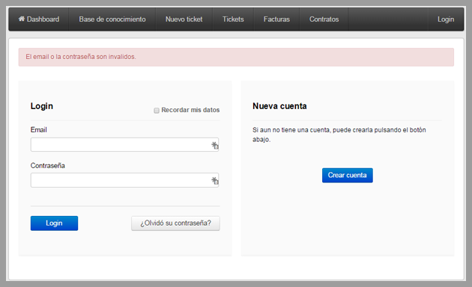Enable the Recordar mis datos checkbox
Screen dimensions: 472x287
pos(157,111)
